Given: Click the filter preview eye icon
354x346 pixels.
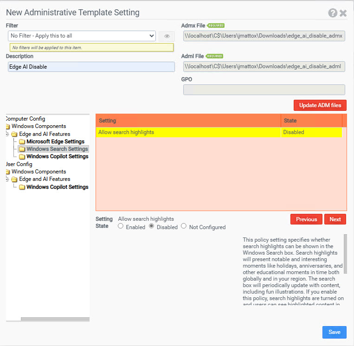Looking at the screenshot, I should point(167,36).
